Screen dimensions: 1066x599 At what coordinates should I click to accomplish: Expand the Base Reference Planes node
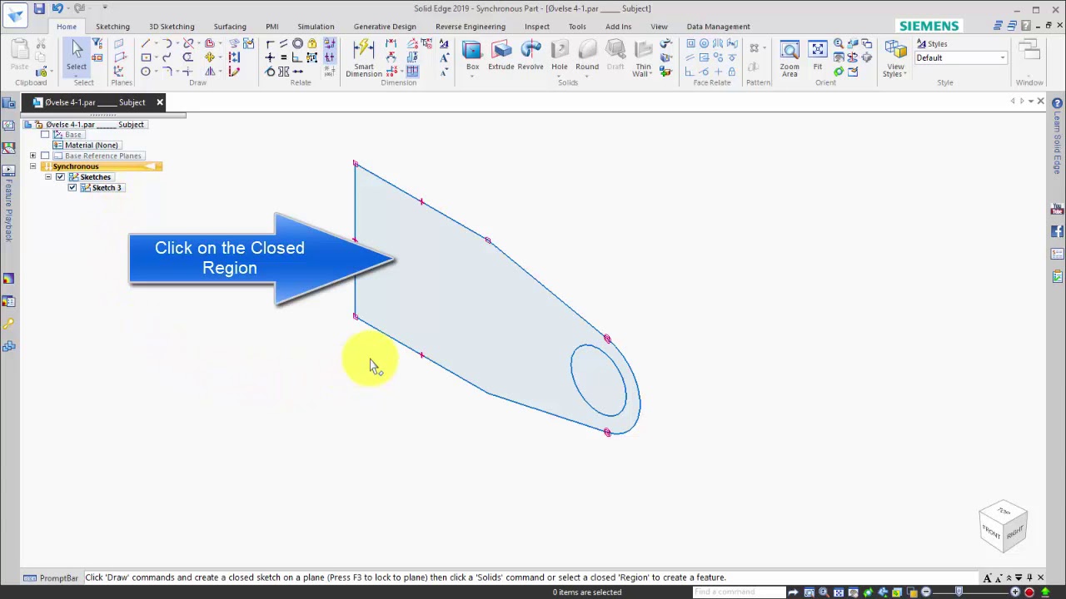tap(32, 156)
